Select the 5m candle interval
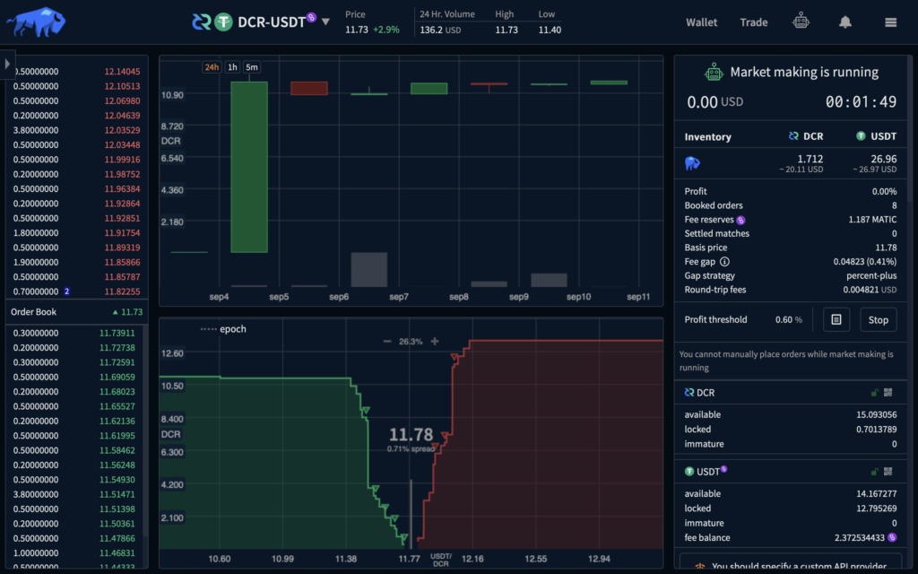 tap(252, 67)
